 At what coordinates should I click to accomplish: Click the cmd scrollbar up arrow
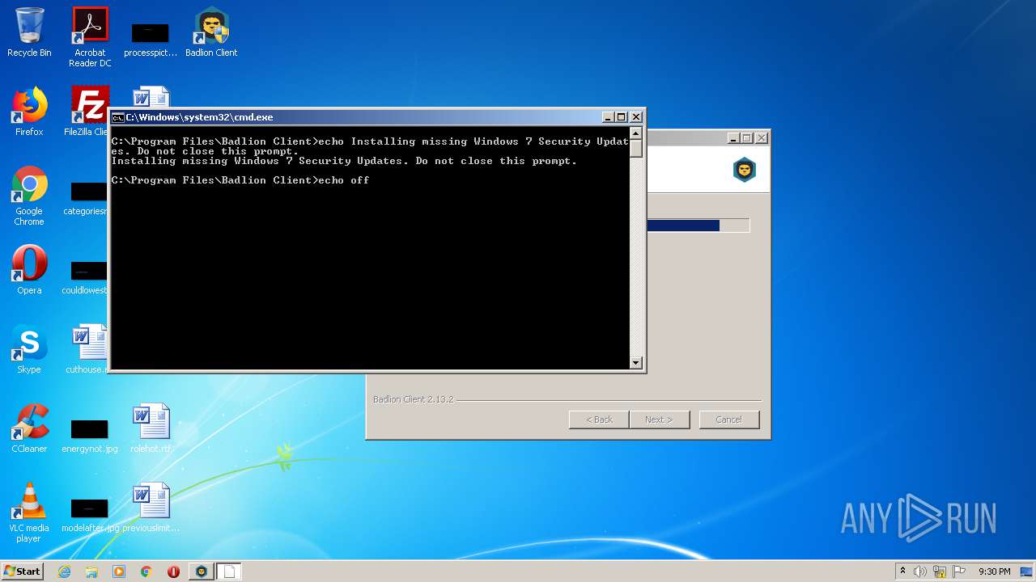636,134
